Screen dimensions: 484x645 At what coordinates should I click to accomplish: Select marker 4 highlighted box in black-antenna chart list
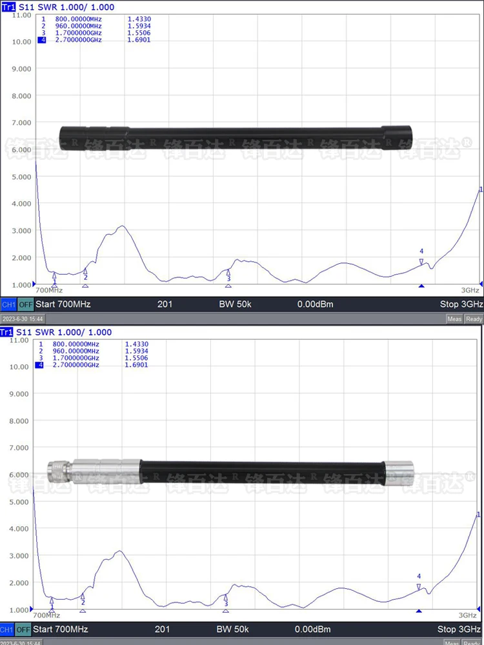click(42, 40)
